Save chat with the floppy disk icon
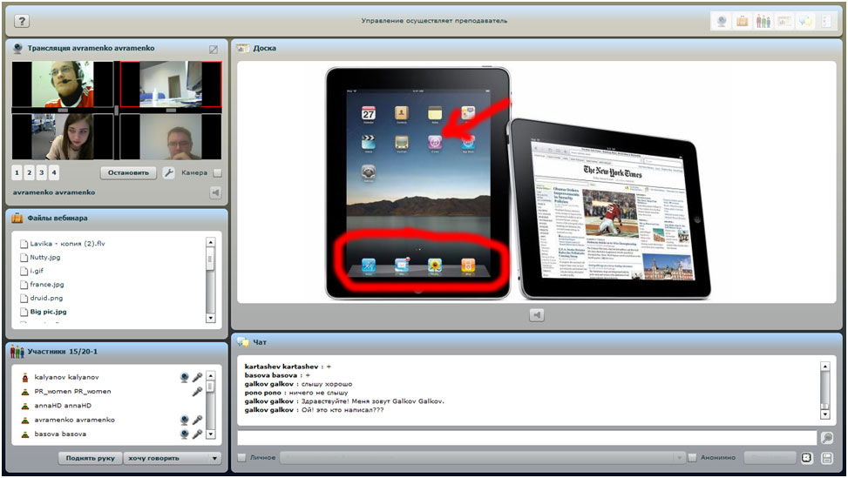The image size is (848, 478). click(x=826, y=458)
